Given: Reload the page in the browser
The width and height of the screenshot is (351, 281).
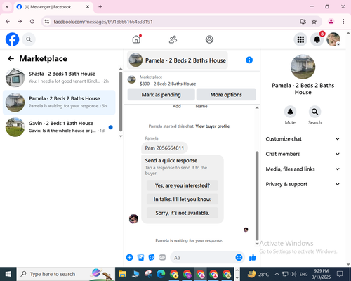Looking at the screenshot, I should point(32,22).
